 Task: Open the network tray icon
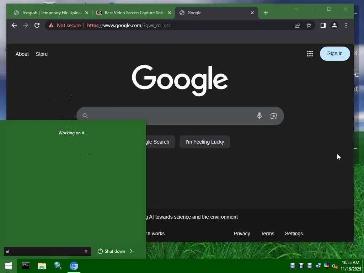pos(318,266)
